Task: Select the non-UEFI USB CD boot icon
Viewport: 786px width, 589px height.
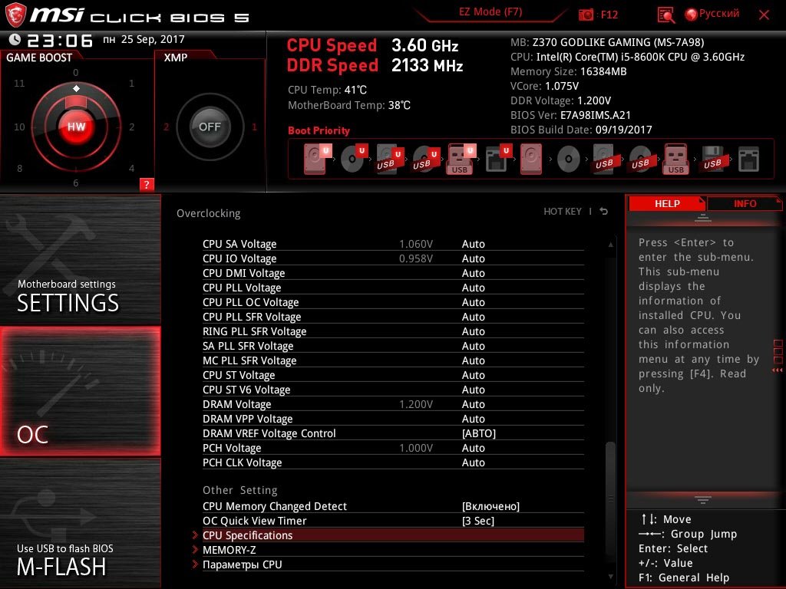Action: tap(641, 160)
